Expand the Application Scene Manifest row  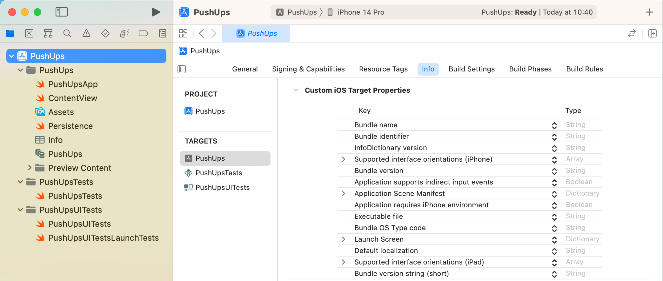[x=343, y=193]
